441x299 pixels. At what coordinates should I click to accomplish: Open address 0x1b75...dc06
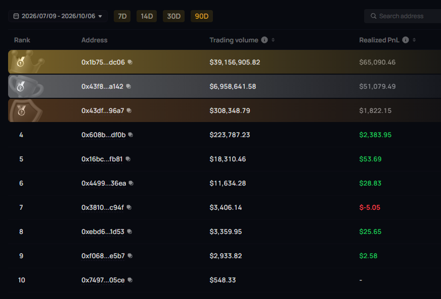pyautogui.click(x=103, y=62)
